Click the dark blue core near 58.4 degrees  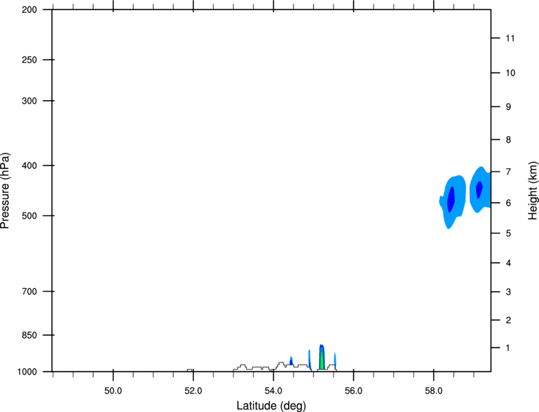coord(451,200)
